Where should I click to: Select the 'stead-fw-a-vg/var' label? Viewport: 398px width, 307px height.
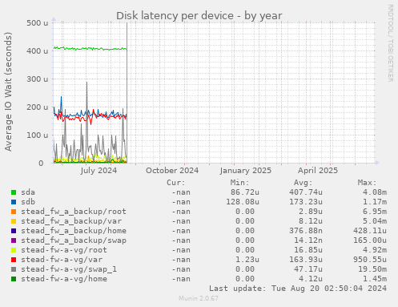62,260
